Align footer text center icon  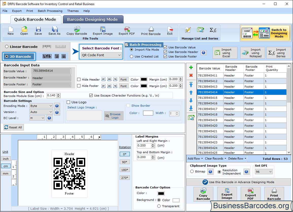(x=110, y=86)
